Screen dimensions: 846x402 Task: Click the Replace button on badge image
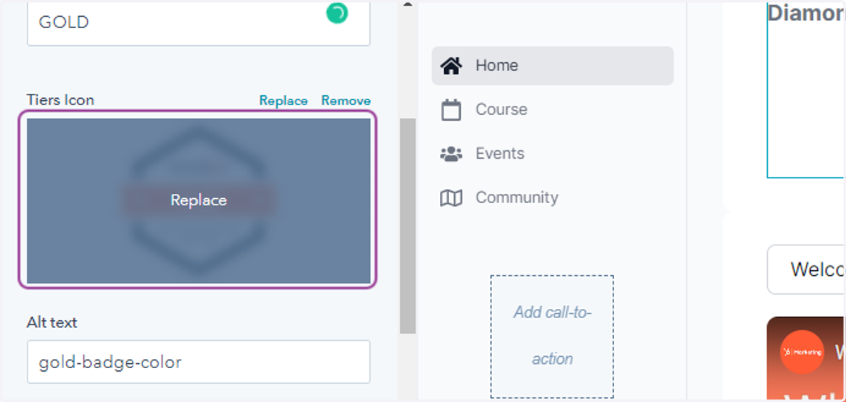199,200
